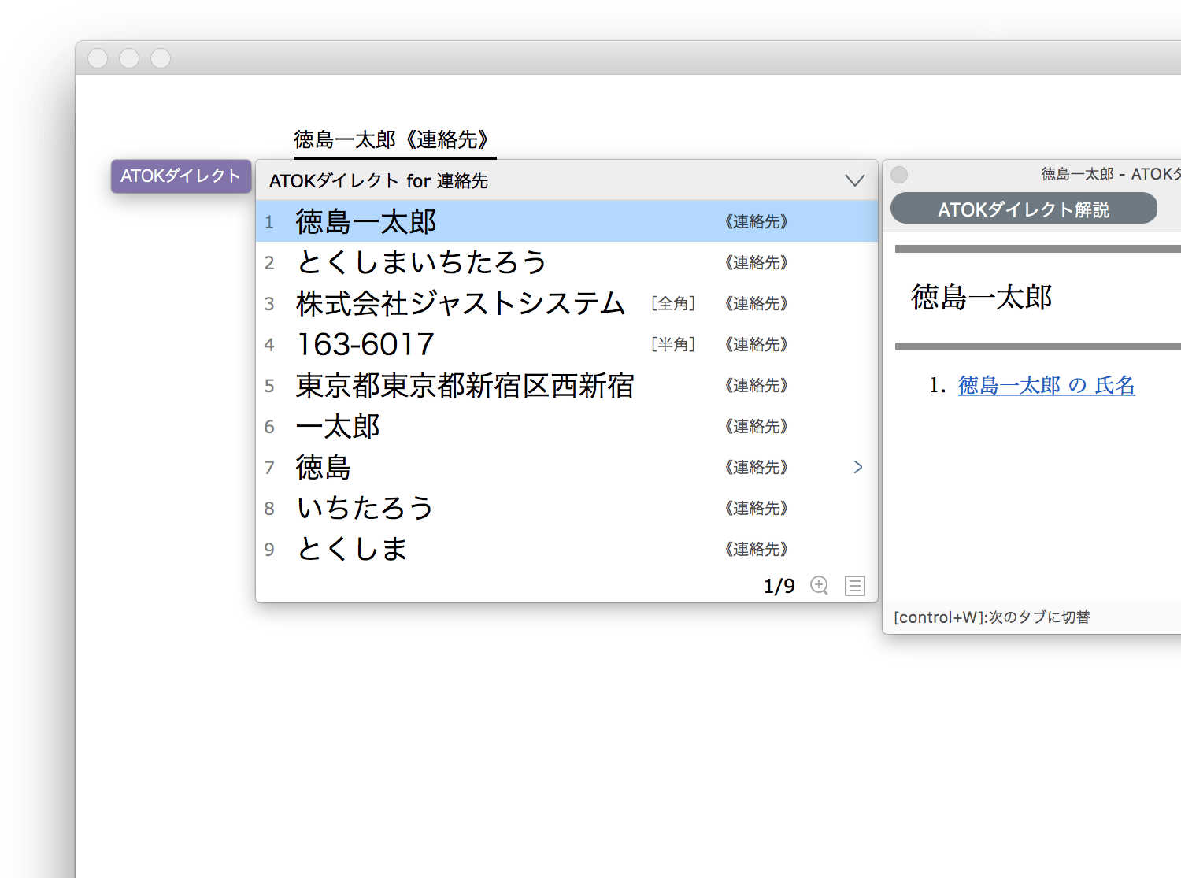Click the green zoom button of main window

[x=161, y=58]
